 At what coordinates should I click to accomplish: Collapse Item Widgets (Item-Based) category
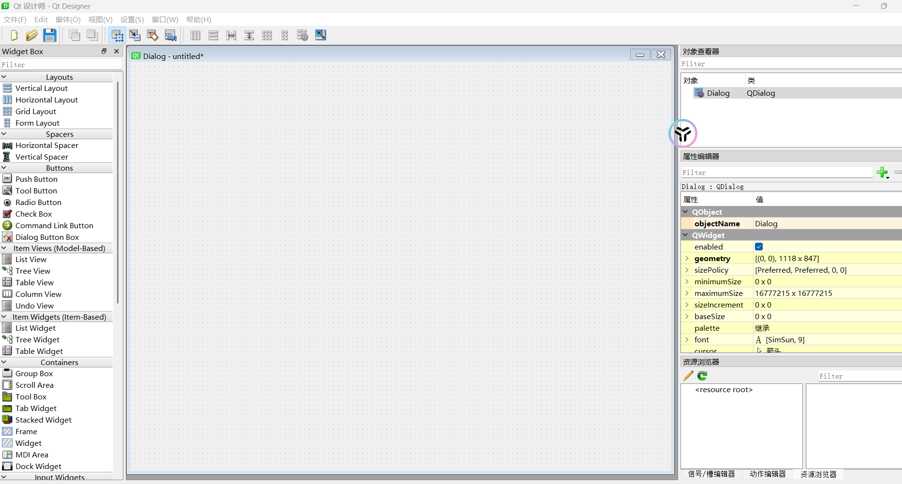[4, 317]
